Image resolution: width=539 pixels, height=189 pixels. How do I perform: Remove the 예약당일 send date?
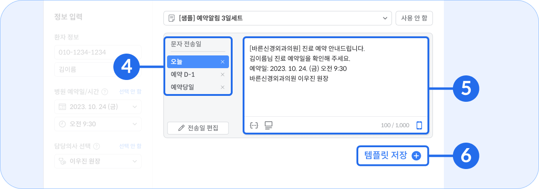[223, 87]
